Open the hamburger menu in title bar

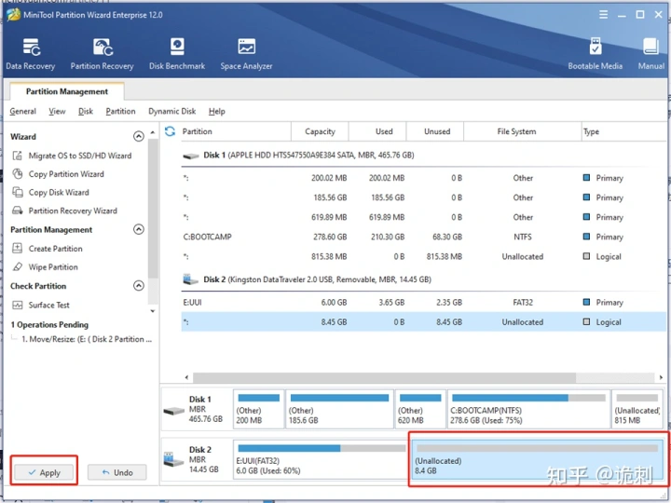603,15
